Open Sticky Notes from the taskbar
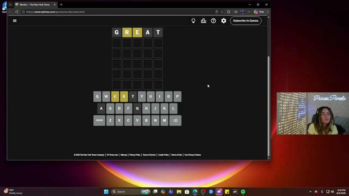 [227, 192]
